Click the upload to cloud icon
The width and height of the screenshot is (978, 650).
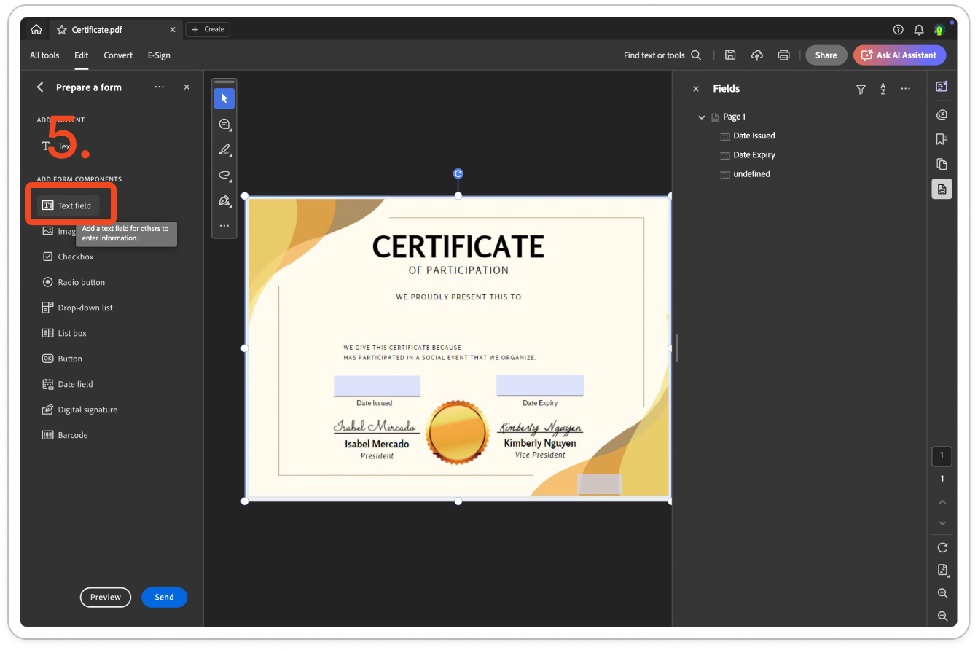coord(757,55)
